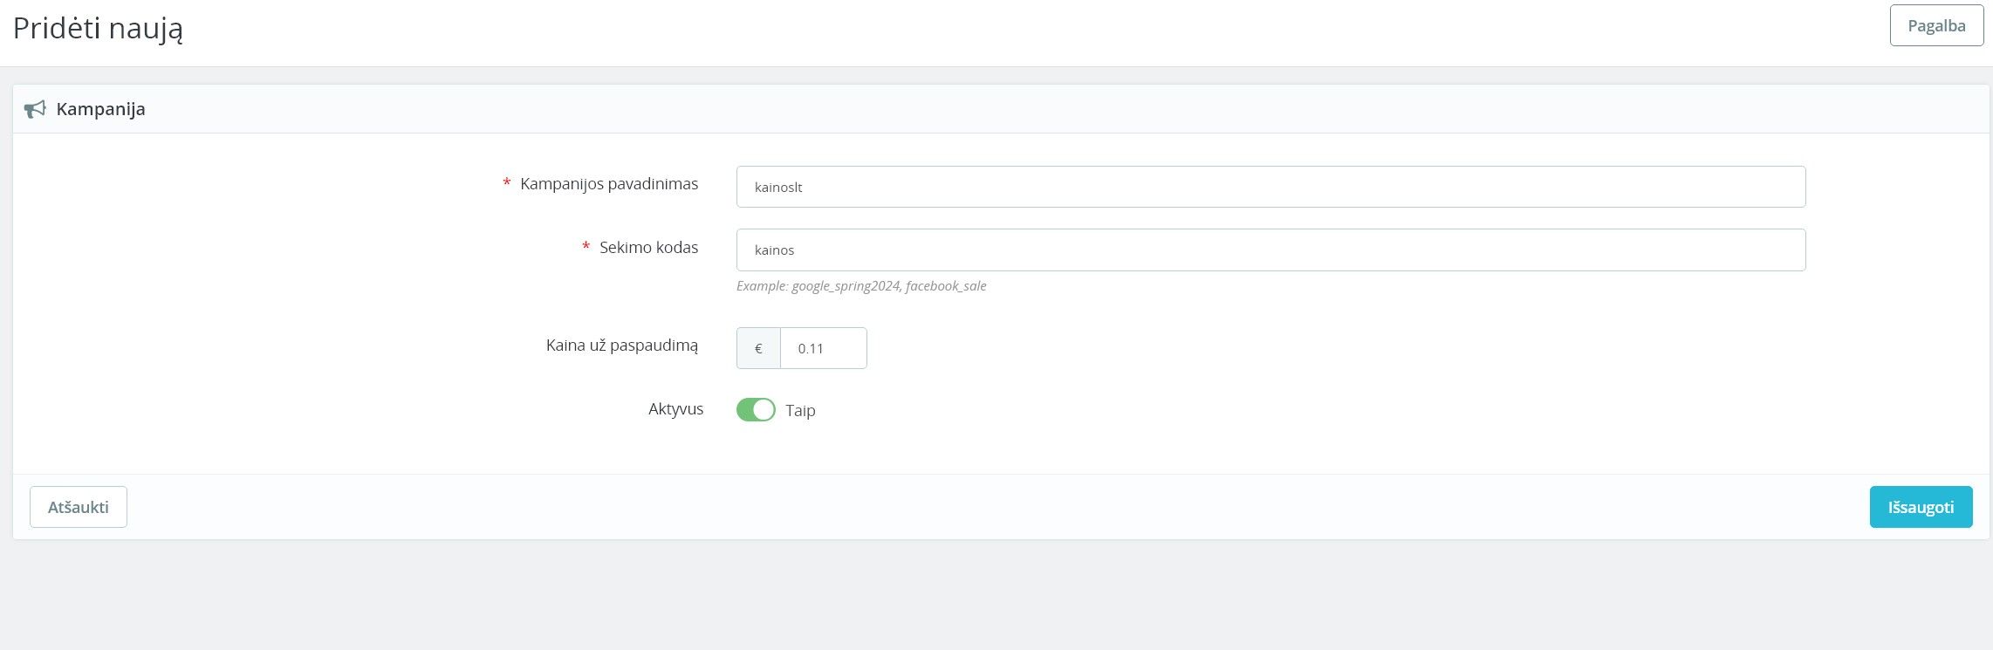Click the Pridėti naują page title
Viewport: 1993px width, 650px height.
point(98,29)
